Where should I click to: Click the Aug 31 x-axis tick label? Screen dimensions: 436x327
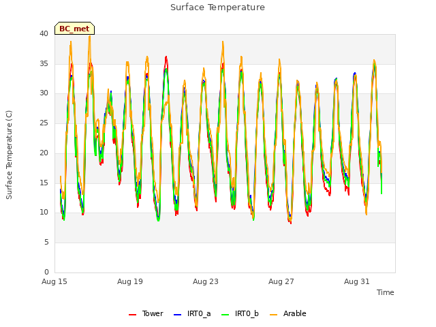coord(357,281)
